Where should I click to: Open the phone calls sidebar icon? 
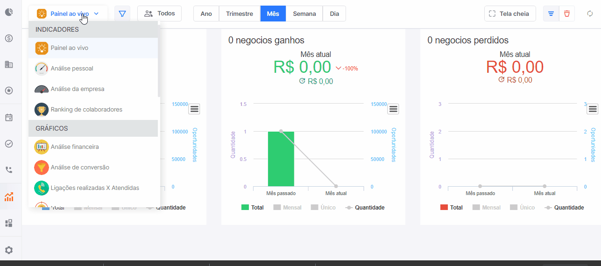click(9, 170)
